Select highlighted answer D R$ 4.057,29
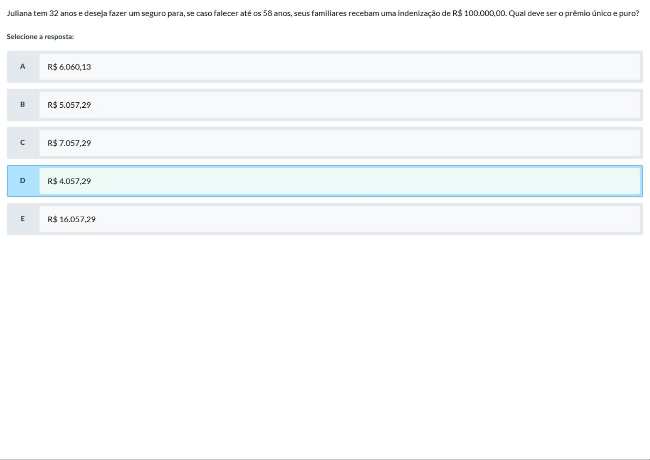The image size is (650, 460). point(325,181)
